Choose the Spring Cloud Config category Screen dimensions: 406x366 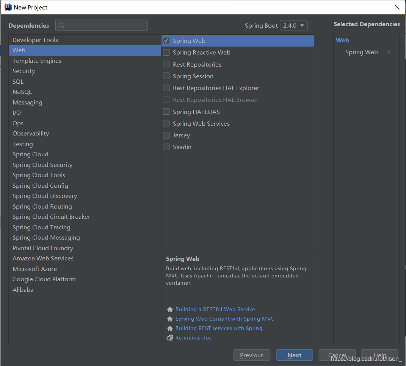[40, 186]
